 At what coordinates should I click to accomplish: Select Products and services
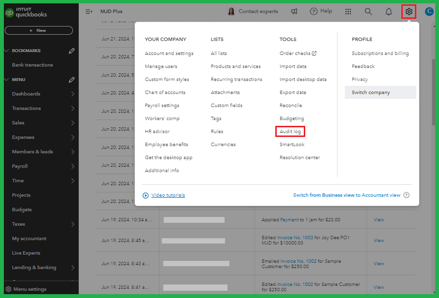coord(236,66)
